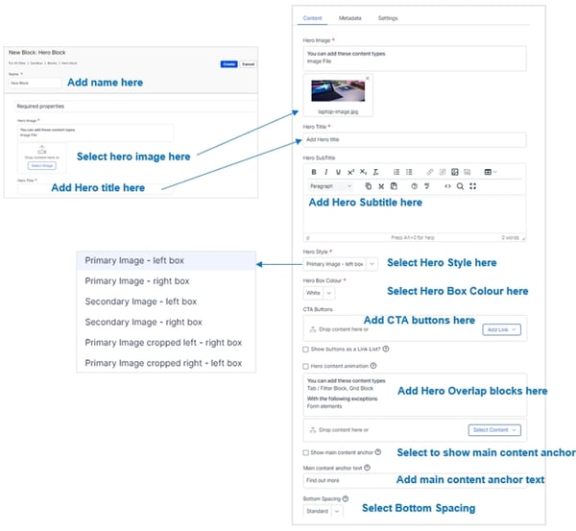Switch to the Metadata tab
The image size is (576, 531).
350,18
